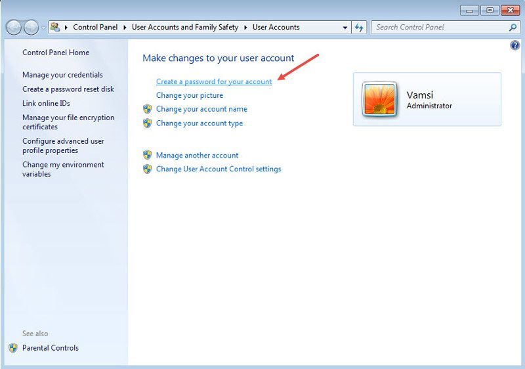Close the User Accounts window

pos(511,11)
